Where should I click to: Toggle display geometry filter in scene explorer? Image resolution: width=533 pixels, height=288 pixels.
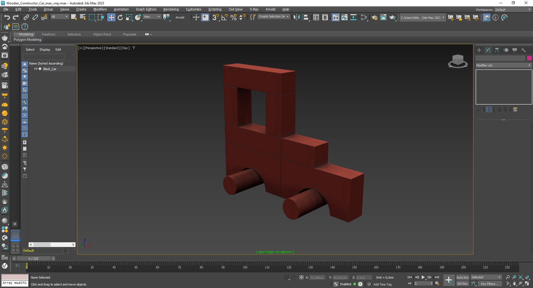[25, 64]
